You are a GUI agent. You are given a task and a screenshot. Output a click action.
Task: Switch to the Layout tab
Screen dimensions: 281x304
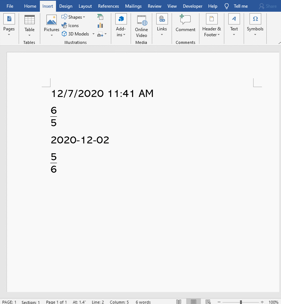pos(85,6)
